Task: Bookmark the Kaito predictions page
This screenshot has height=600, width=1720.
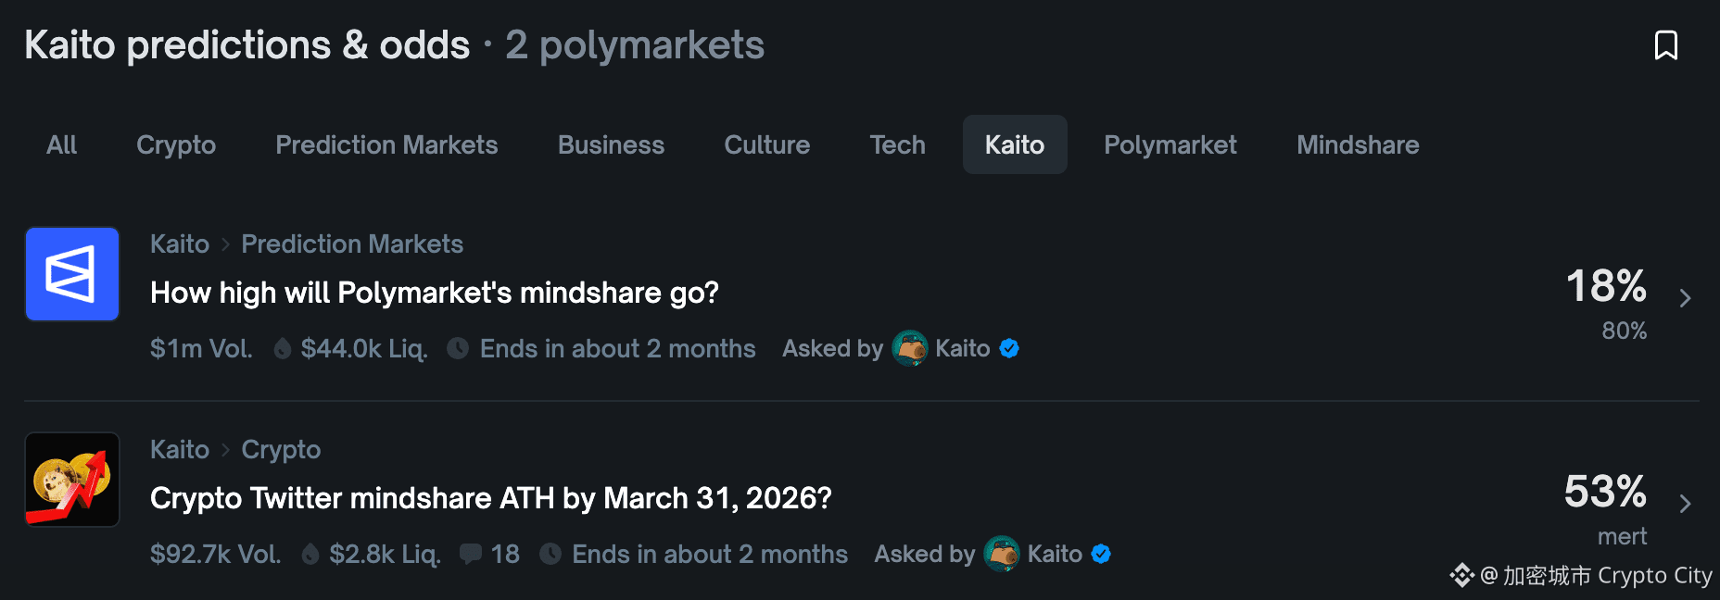Action: [x=1665, y=45]
